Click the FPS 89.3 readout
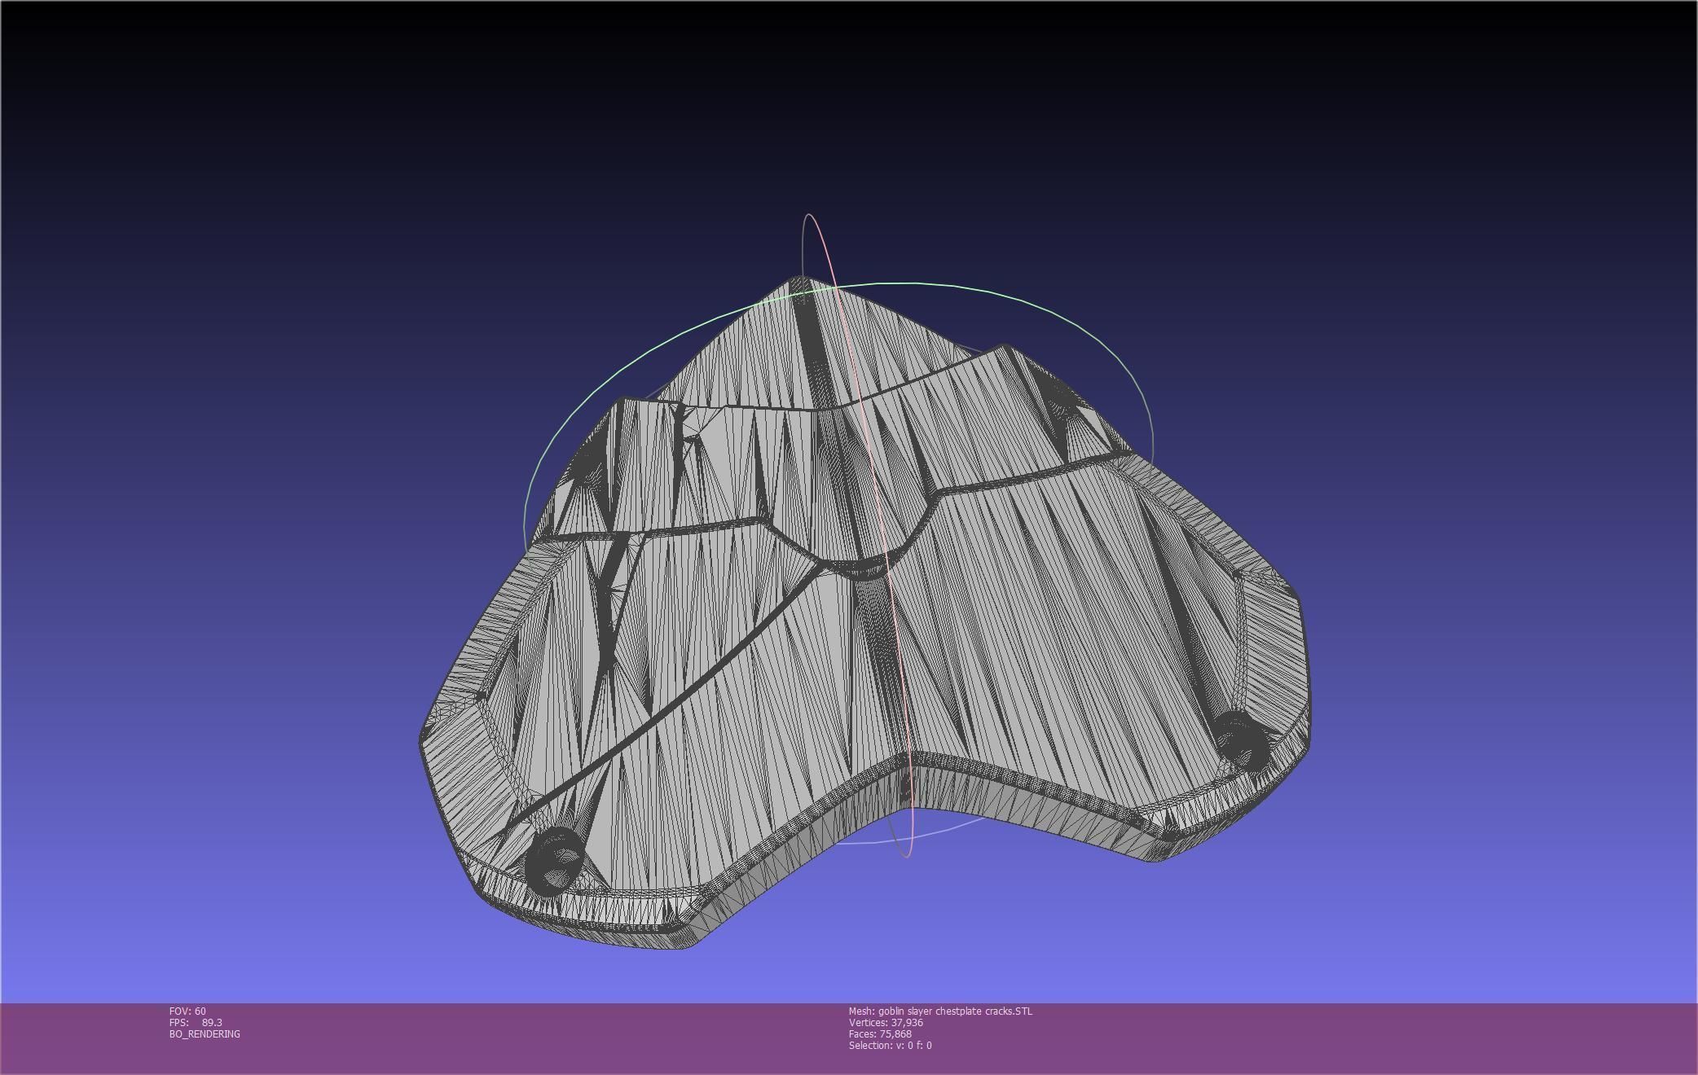Screen dimensions: 1698x1075 click(196, 1022)
